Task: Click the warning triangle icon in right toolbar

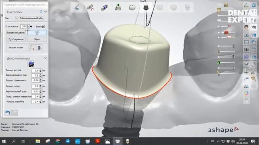Action: pyautogui.click(x=246, y=35)
